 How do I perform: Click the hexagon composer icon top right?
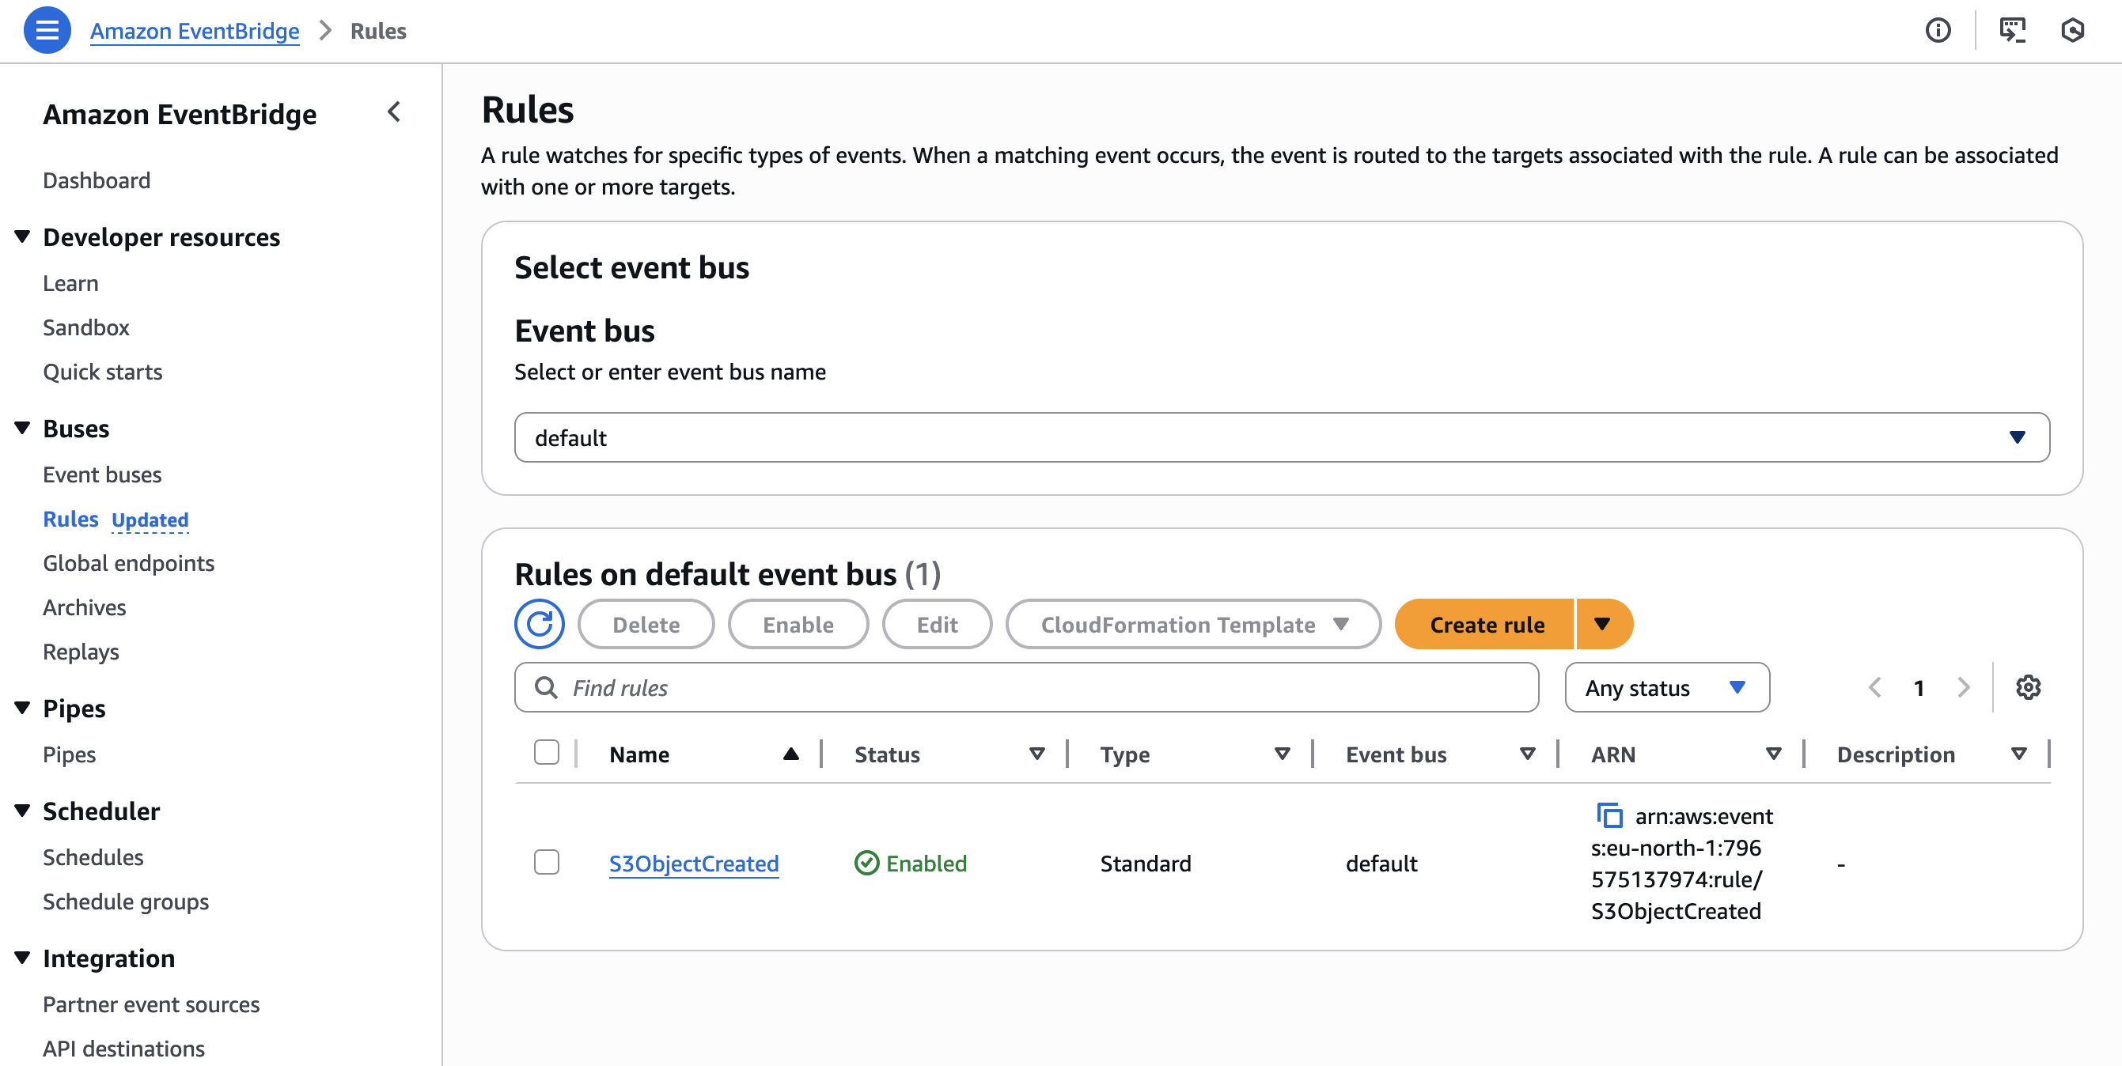pyautogui.click(x=2075, y=31)
